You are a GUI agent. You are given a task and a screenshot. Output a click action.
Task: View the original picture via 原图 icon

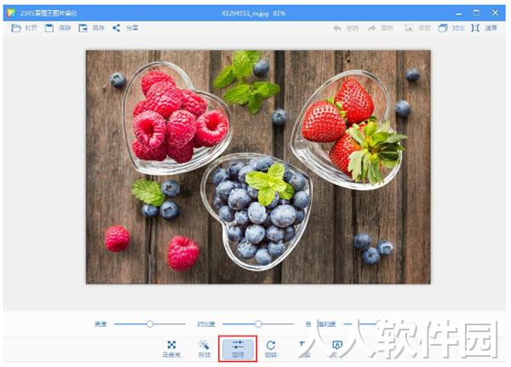(408, 28)
